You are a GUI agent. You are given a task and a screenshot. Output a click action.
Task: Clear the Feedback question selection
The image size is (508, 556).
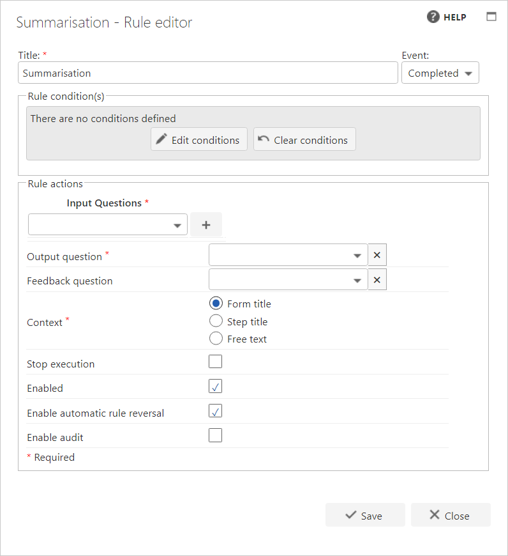377,280
